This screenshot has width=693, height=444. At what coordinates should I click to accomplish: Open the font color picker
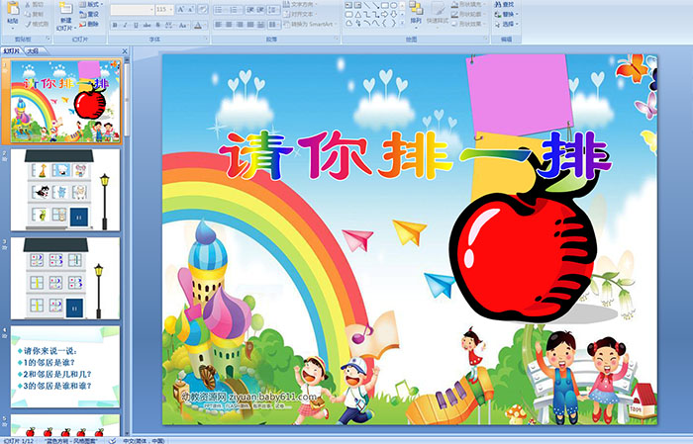(203, 25)
